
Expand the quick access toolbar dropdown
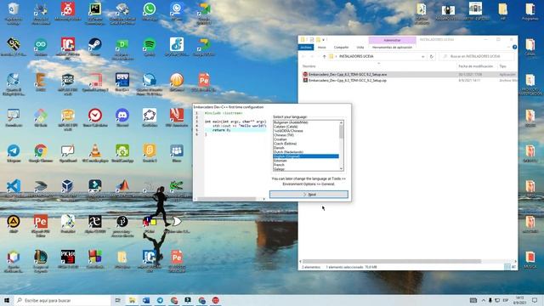[323, 40]
